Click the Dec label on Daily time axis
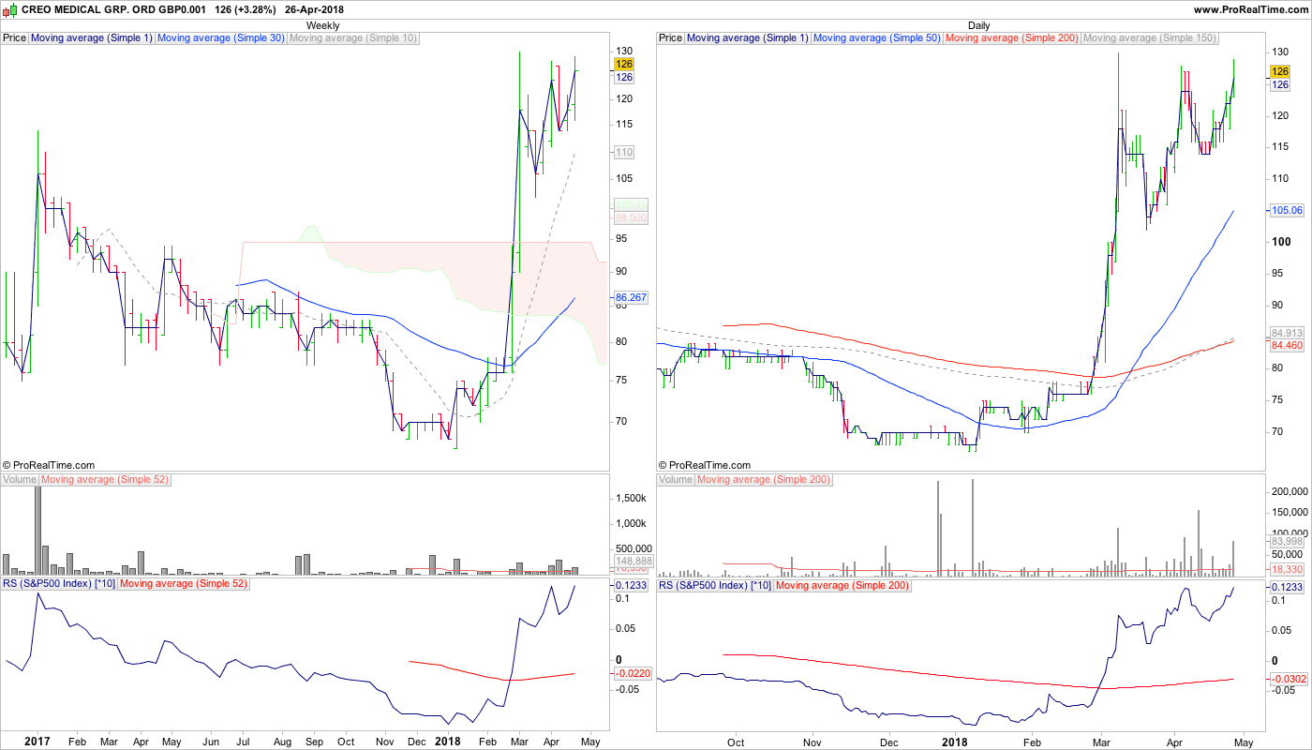This screenshot has width=1312, height=750. point(888,742)
